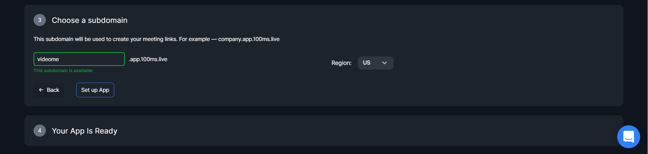Click the Choose a subdomain heading

[x=90, y=20]
